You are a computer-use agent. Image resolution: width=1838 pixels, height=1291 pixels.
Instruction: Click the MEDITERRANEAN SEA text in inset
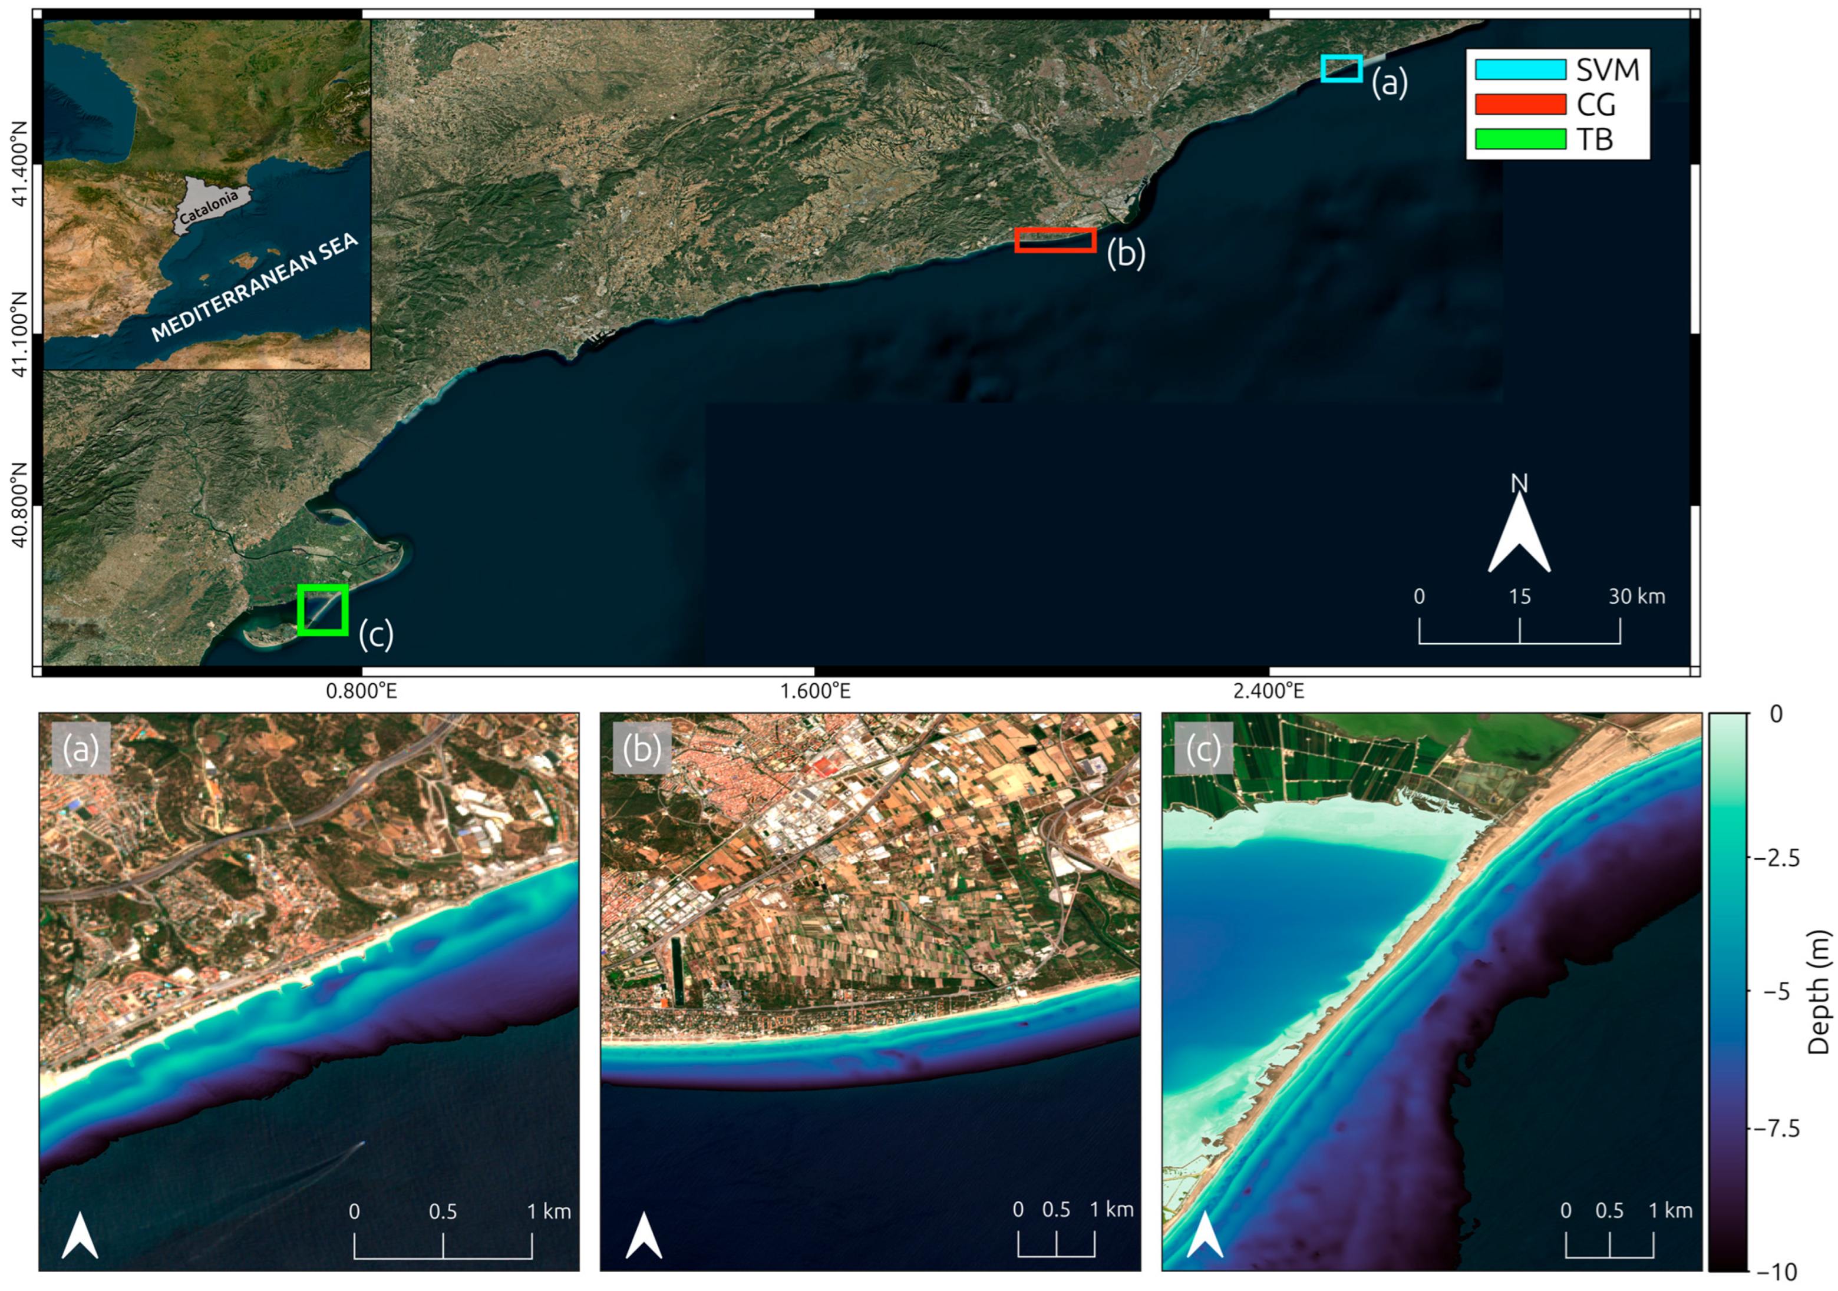pyautogui.click(x=255, y=289)
